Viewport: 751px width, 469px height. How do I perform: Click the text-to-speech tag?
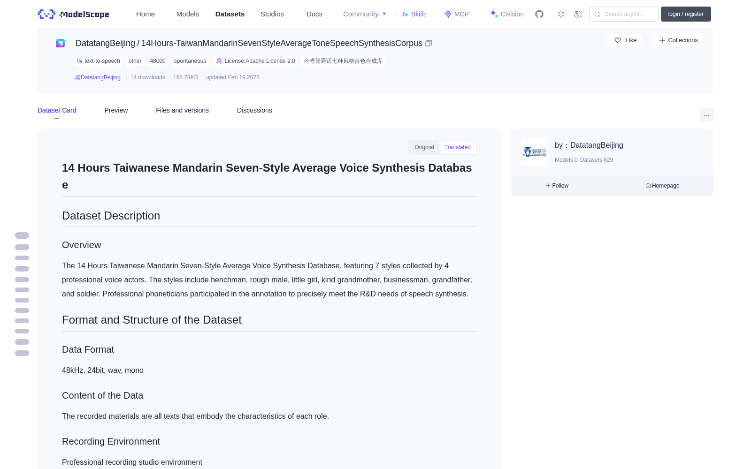(99, 61)
